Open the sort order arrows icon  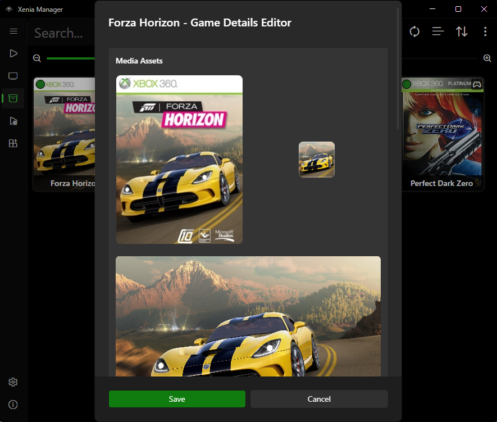(462, 31)
